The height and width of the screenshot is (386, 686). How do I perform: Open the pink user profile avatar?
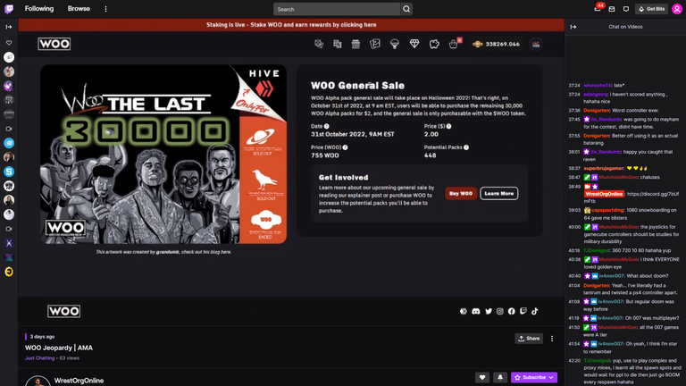677,9
